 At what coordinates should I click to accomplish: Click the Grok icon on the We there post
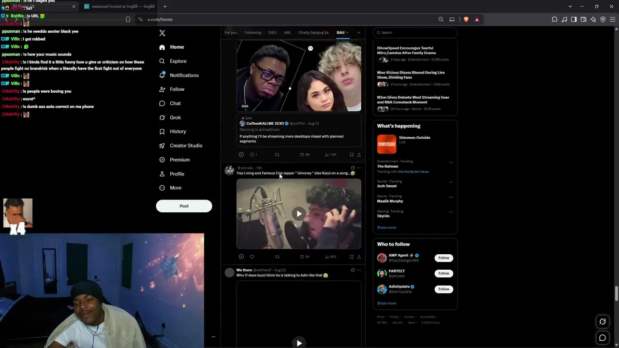[x=353, y=270]
